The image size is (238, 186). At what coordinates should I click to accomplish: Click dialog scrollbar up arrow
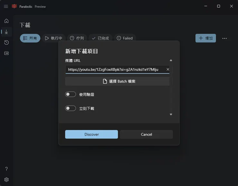171,60
